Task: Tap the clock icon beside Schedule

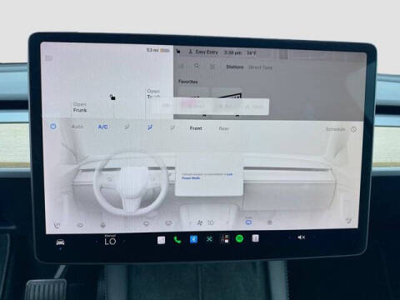Action: pyautogui.click(x=353, y=129)
